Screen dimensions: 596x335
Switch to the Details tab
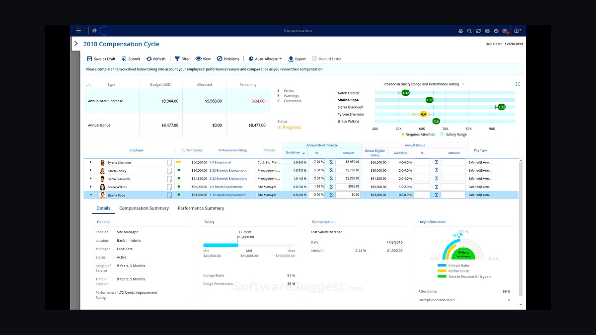pyautogui.click(x=103, y=208)
